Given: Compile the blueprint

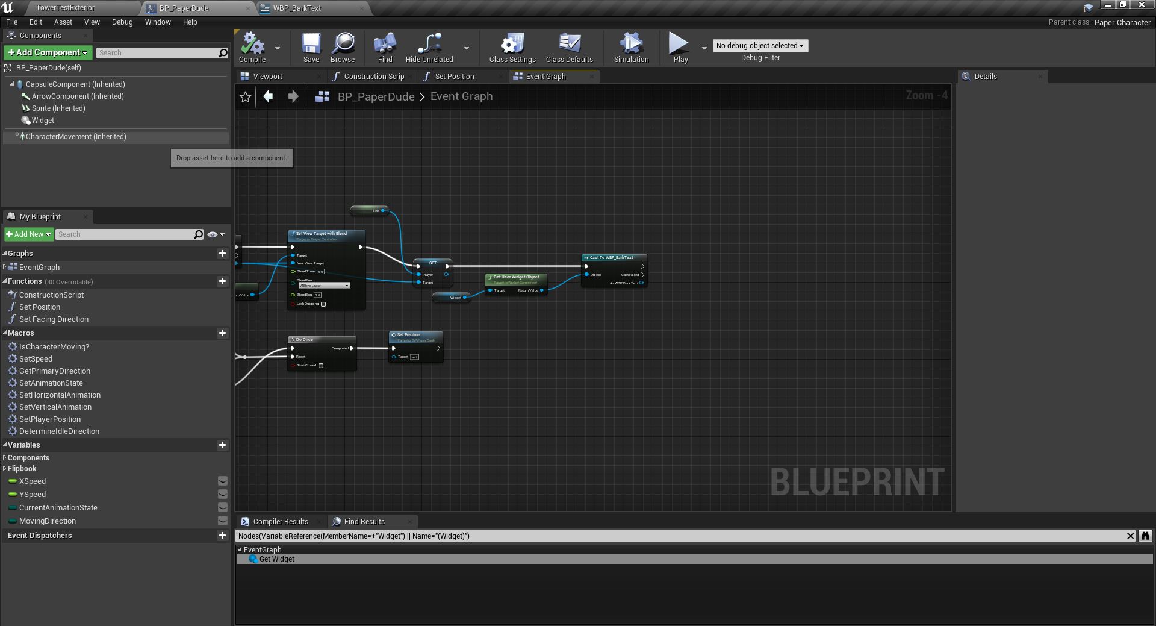Looking at the screenshot, I should [252, 48].
